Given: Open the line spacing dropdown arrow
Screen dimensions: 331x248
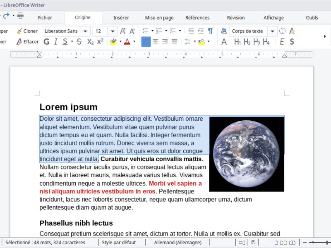Looking at the screenshot, I should [194, 42].
